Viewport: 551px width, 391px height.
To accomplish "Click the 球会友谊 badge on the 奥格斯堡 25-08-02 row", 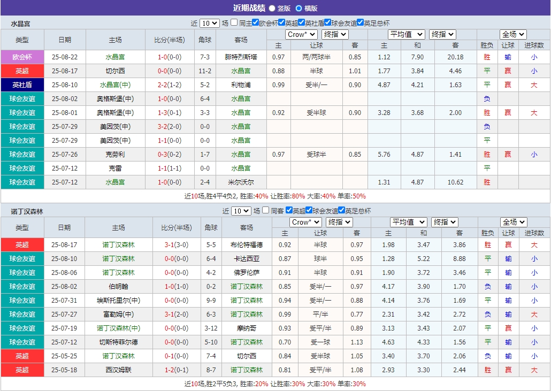I will click(x=22, y=98).
